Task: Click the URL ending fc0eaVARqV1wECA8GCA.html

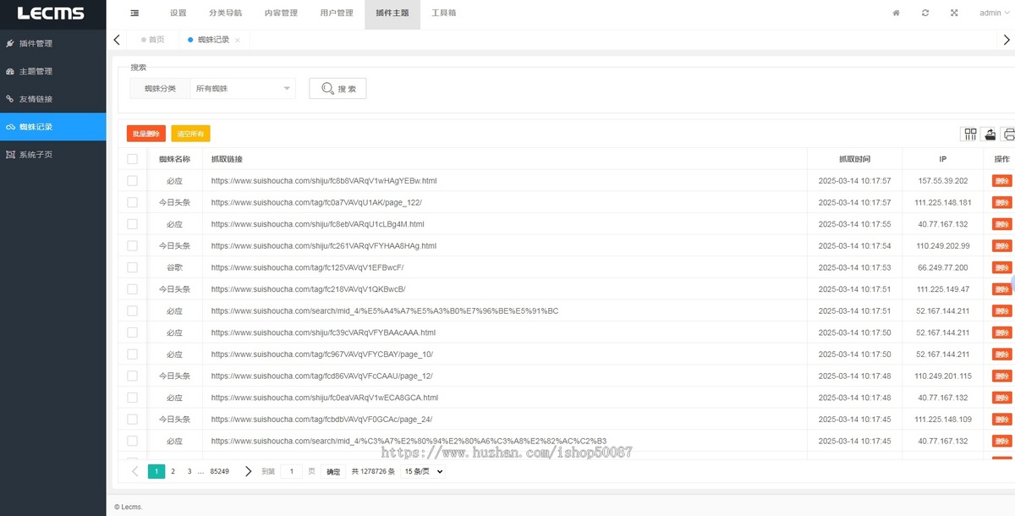Action: pos(325,398)
